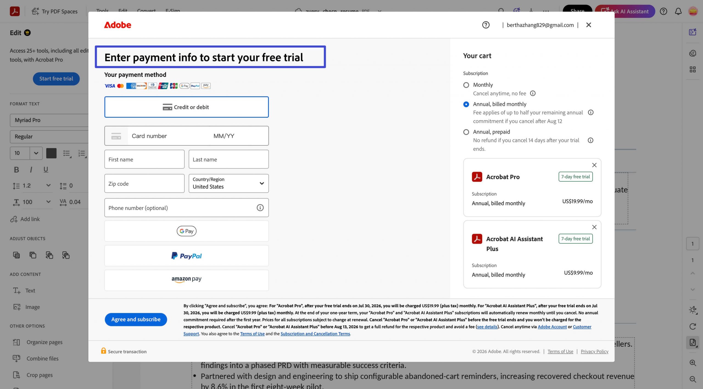Image resolution: width=703 pixels, height=389 pixels.
Task: Click the fourth arrange objects icon
Action: click(x=66, y=255)
